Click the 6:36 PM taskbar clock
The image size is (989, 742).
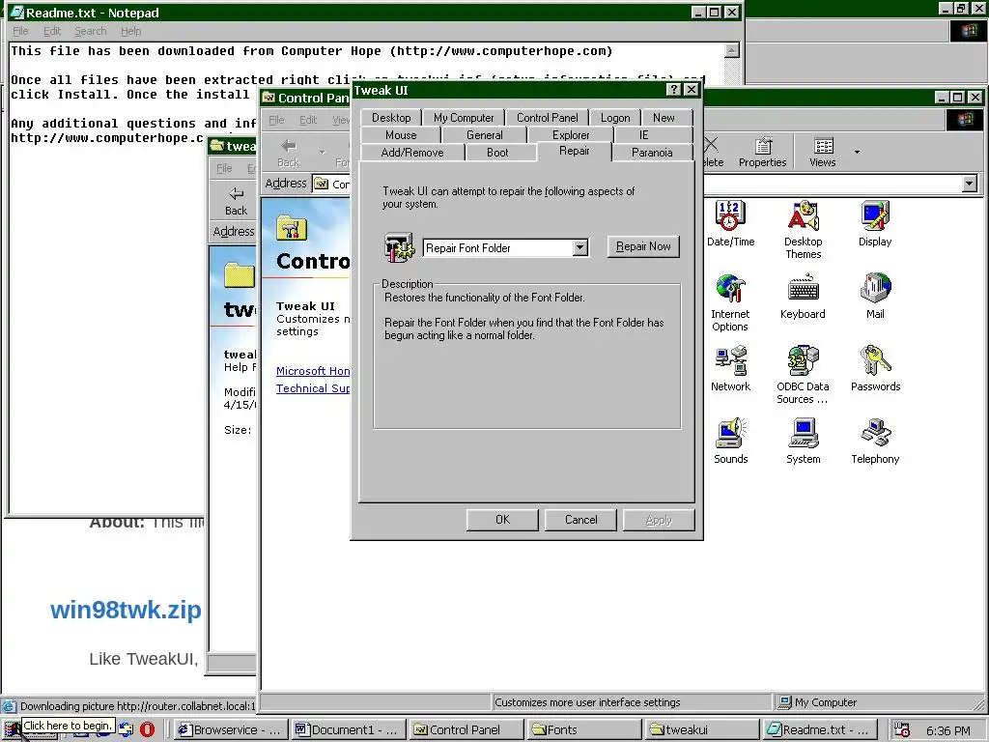click(948, 730)
